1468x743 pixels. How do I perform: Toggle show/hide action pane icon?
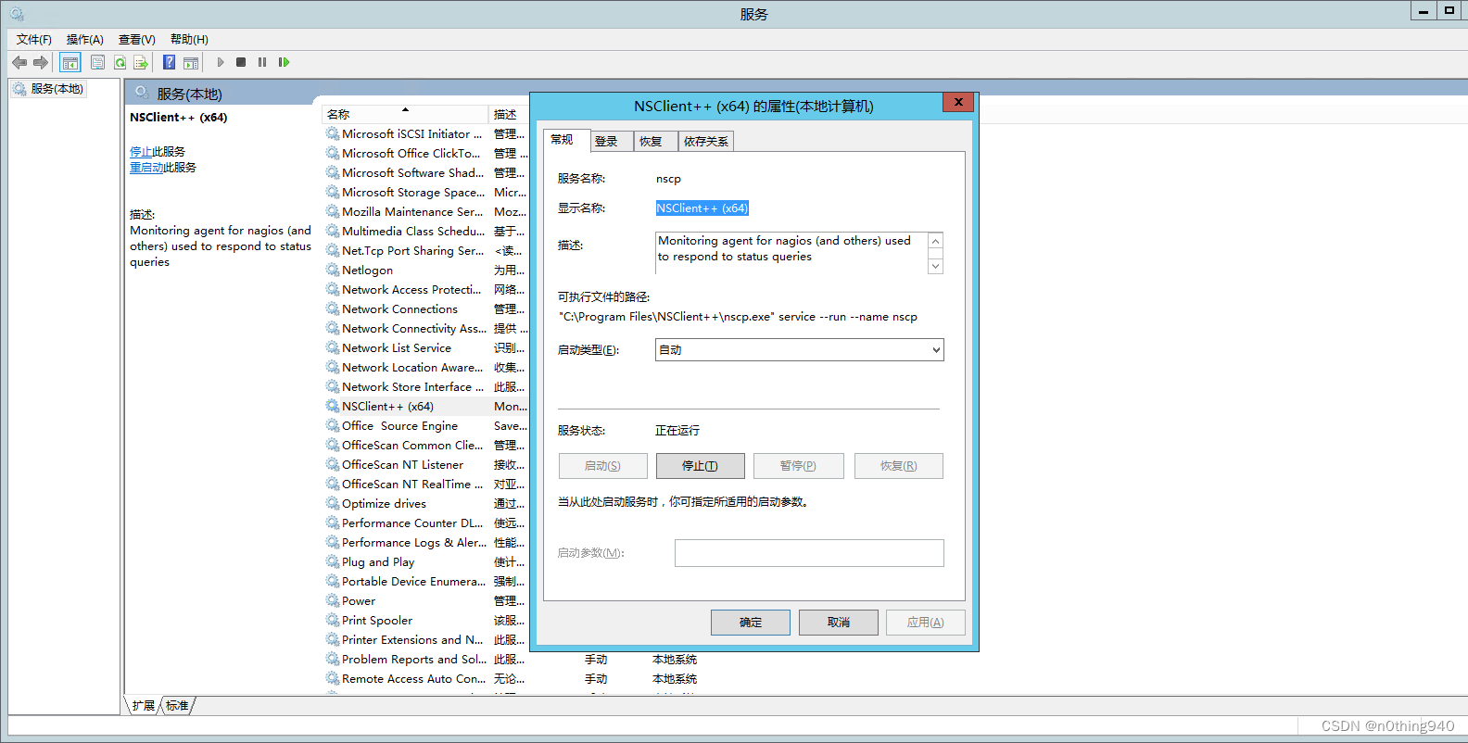point(191,62)
